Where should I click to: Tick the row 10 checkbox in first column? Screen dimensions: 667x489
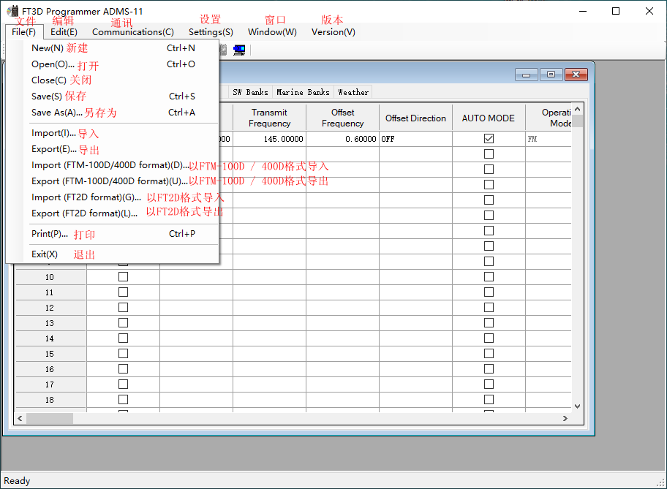click(123, 277)
